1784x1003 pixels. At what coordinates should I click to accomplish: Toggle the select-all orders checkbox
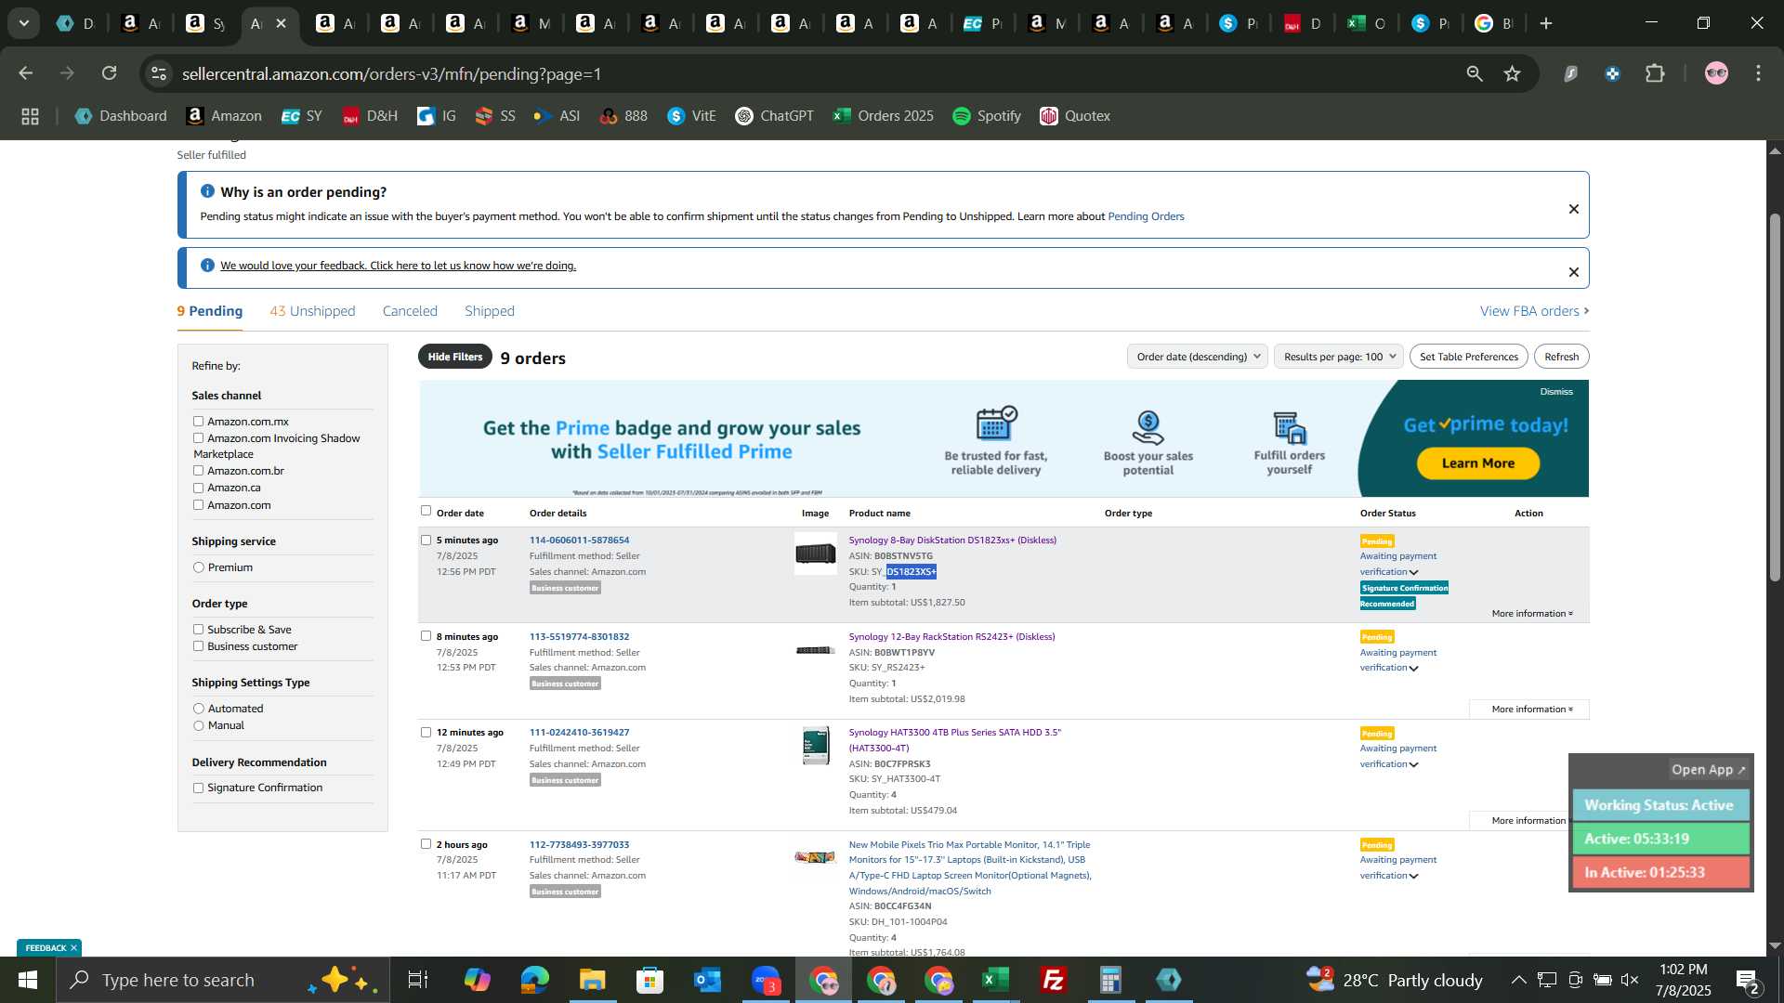(x=426, y=511)
